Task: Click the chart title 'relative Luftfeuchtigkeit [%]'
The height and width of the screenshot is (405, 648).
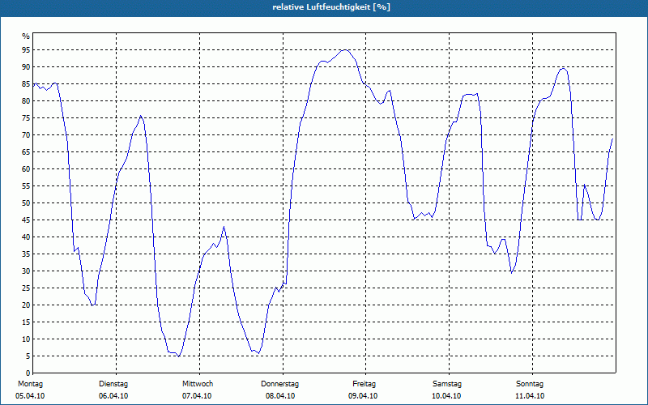Action: [331, 7]
